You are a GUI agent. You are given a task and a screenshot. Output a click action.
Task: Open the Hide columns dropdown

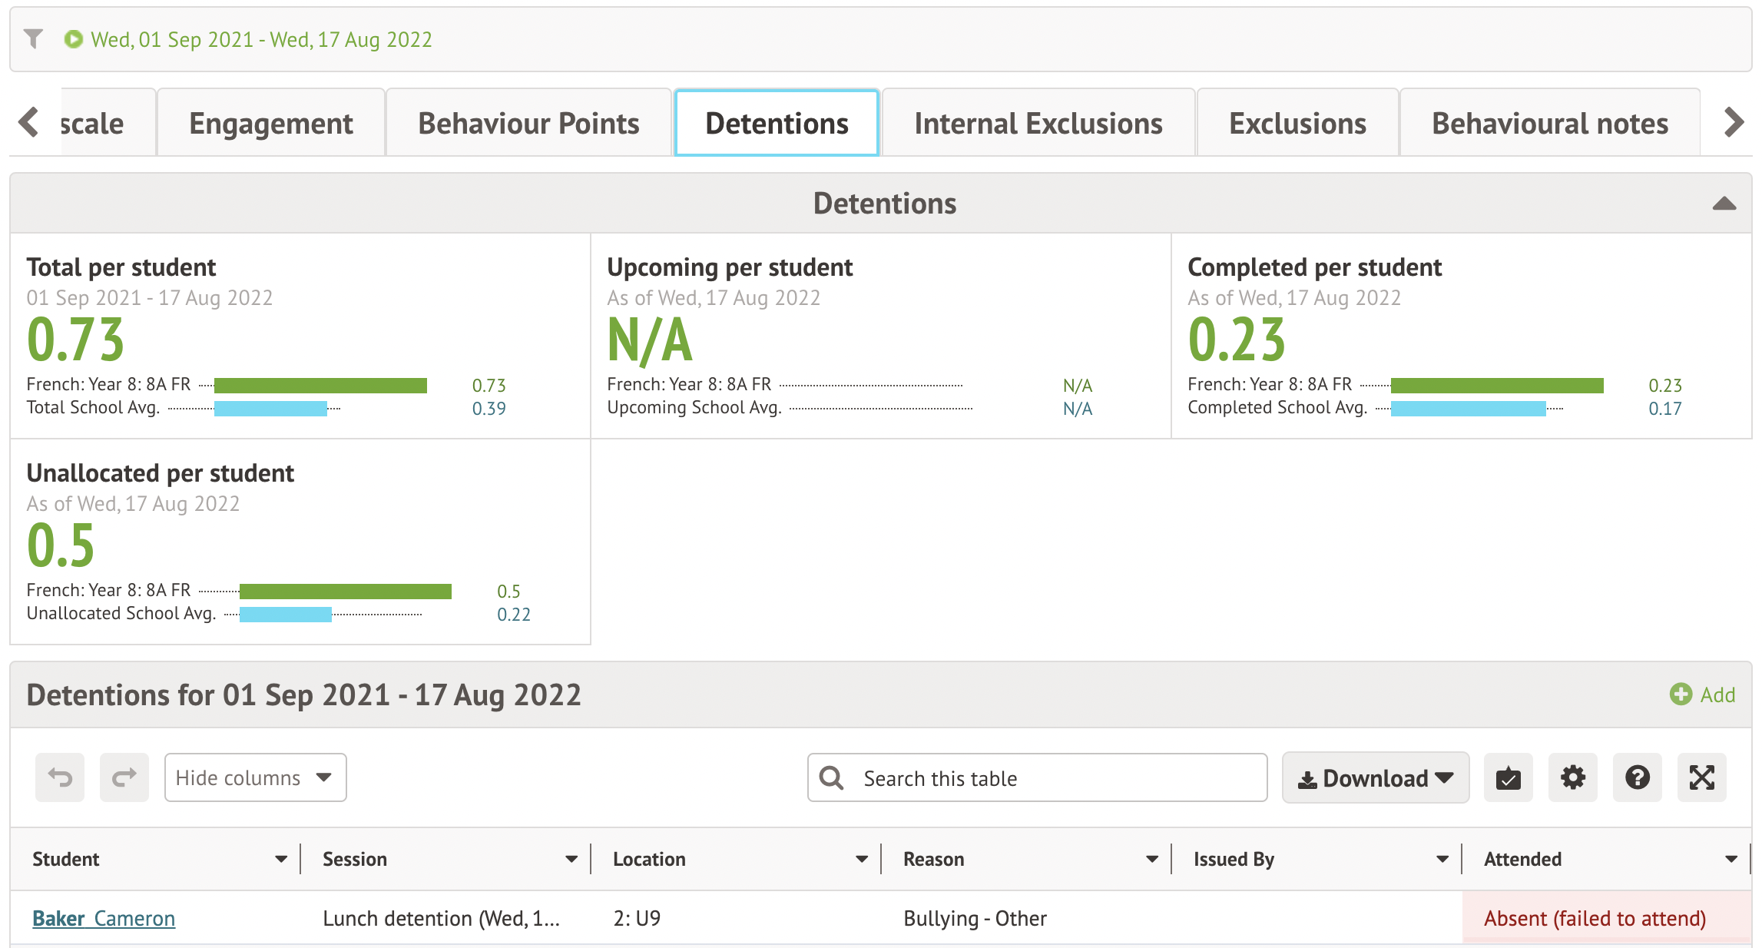[x=255, y=777]
